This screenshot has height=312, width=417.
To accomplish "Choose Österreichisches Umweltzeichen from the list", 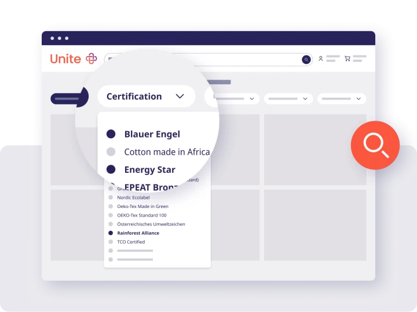I will click(x=151, y=224).
